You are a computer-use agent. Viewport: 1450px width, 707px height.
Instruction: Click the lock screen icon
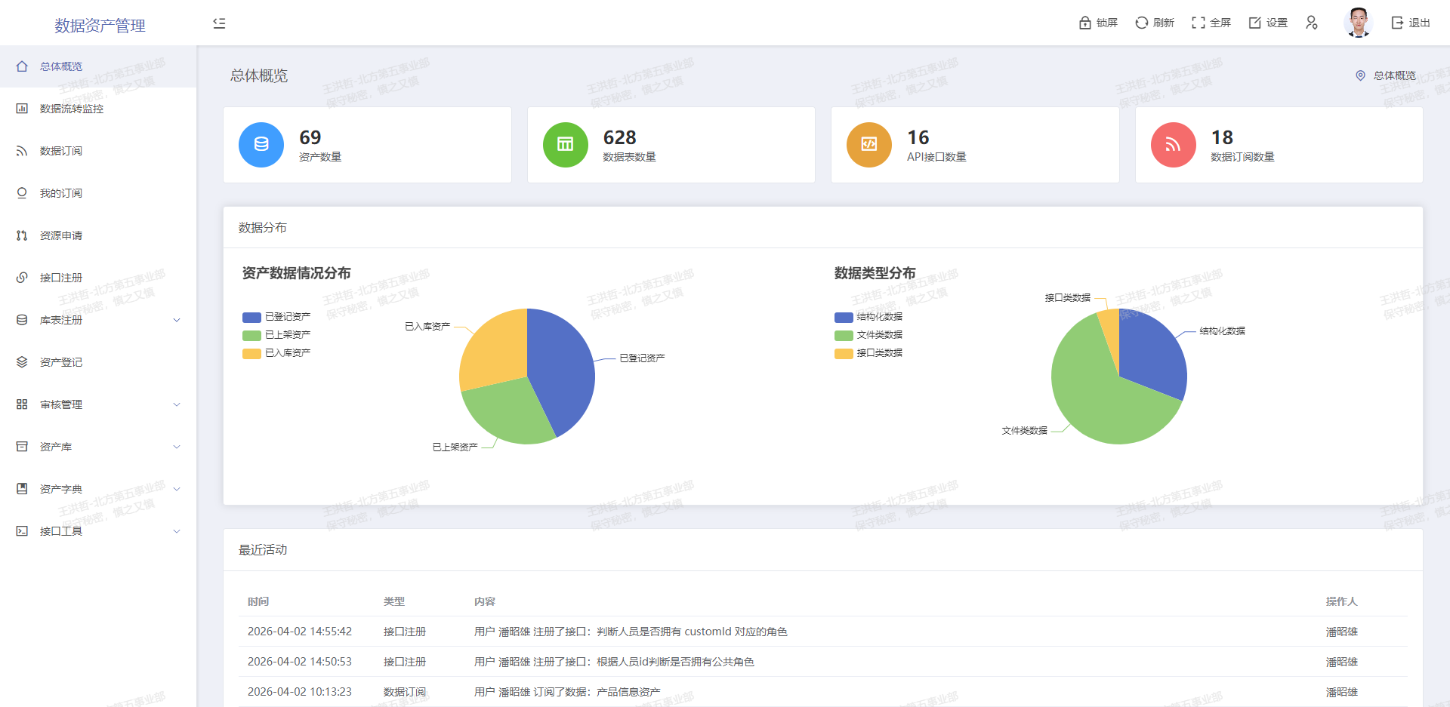[1085, 23]
